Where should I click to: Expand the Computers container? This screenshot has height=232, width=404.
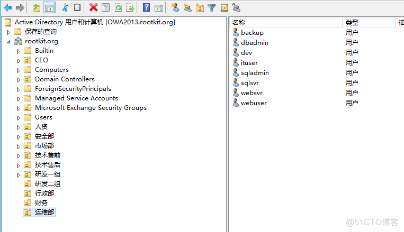point(19,70)
